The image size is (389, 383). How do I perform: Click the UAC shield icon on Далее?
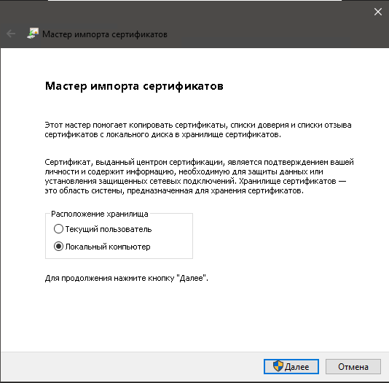pyautogui.click(x=278, y=366)
